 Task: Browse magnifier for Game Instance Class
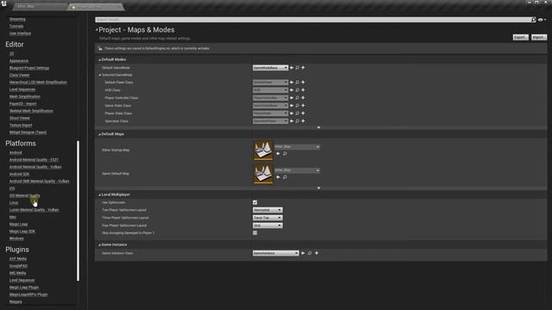point(310,253)
